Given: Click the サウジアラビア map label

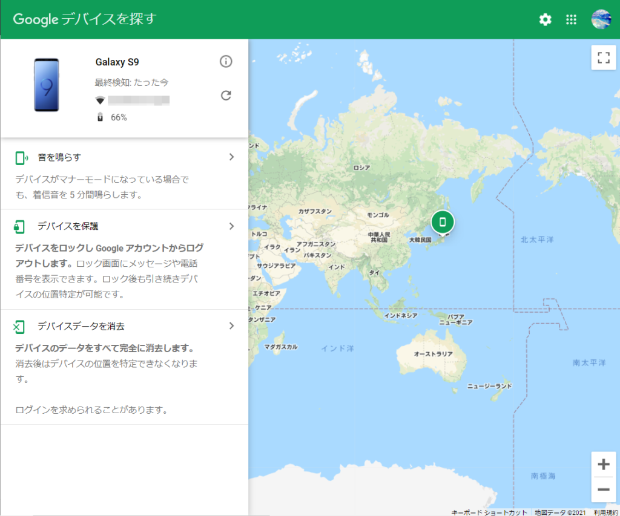Looking at the screenshot, I should click(276, 266).
